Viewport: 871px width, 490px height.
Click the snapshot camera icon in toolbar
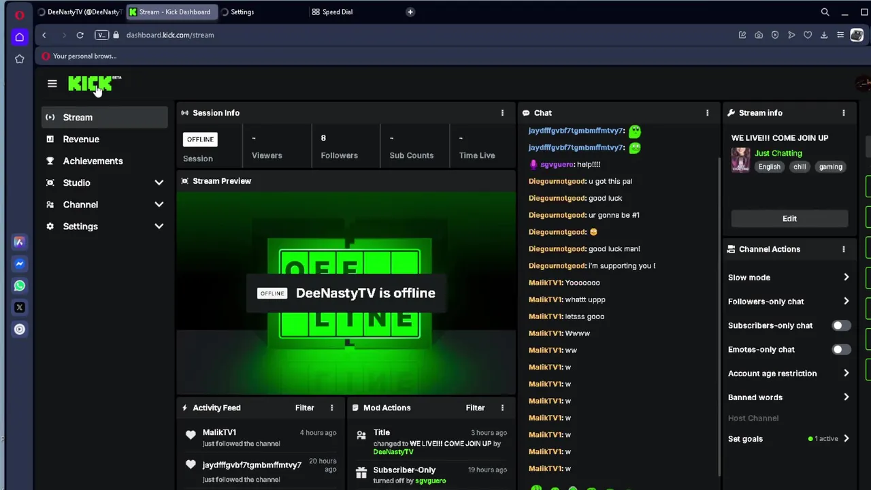point(759,35)
